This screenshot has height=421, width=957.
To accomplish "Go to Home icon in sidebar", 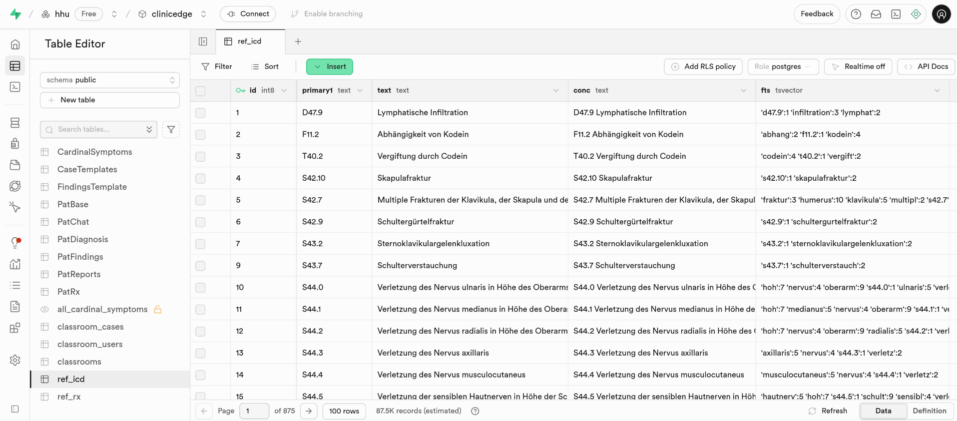I will pyautogui.click(x=15, y=44).
